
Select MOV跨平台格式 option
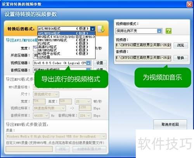(66, 53)
